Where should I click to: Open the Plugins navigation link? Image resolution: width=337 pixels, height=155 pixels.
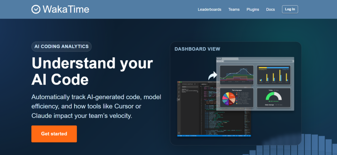[x=253, y=10]
